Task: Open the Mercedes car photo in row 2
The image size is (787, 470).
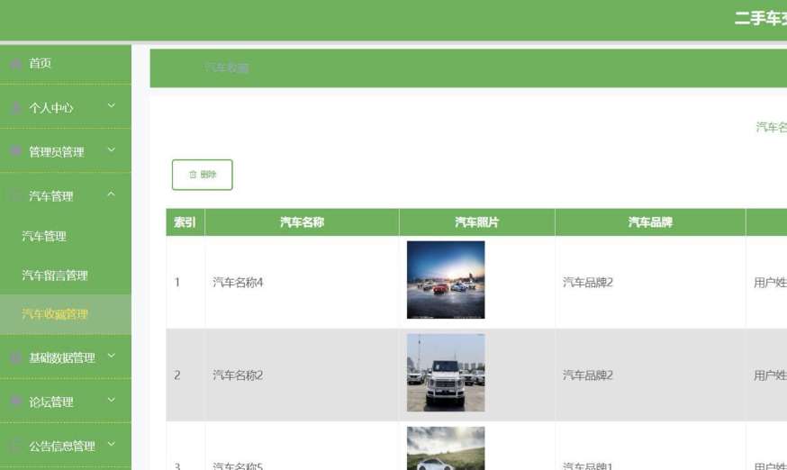Action: 446,373
